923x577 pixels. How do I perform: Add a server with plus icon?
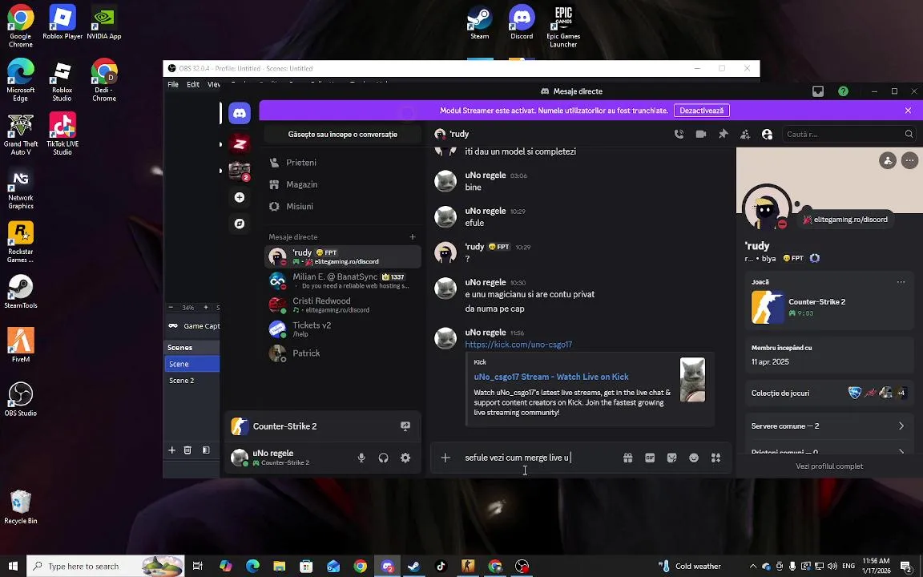(x=239, y=197)
